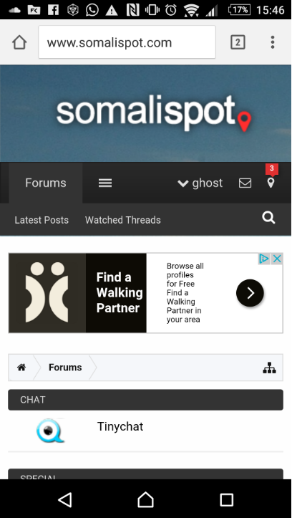This screenshot has width=292, height=518.
Task: Open the browser tabs counter
Action: tap(238, 42)
